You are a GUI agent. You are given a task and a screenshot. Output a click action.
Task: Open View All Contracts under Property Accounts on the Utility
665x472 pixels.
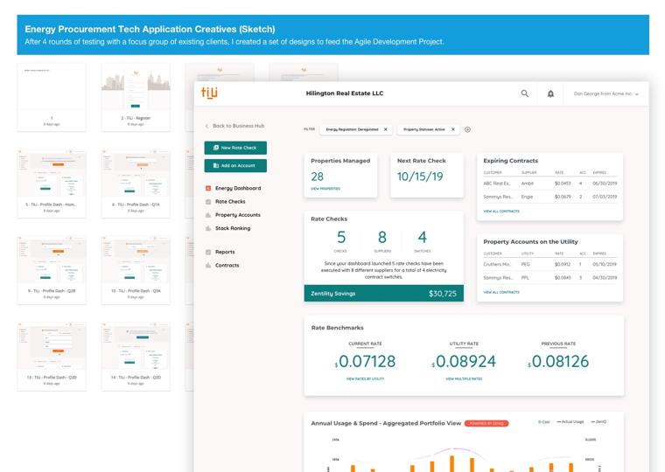tap(501, 292)
